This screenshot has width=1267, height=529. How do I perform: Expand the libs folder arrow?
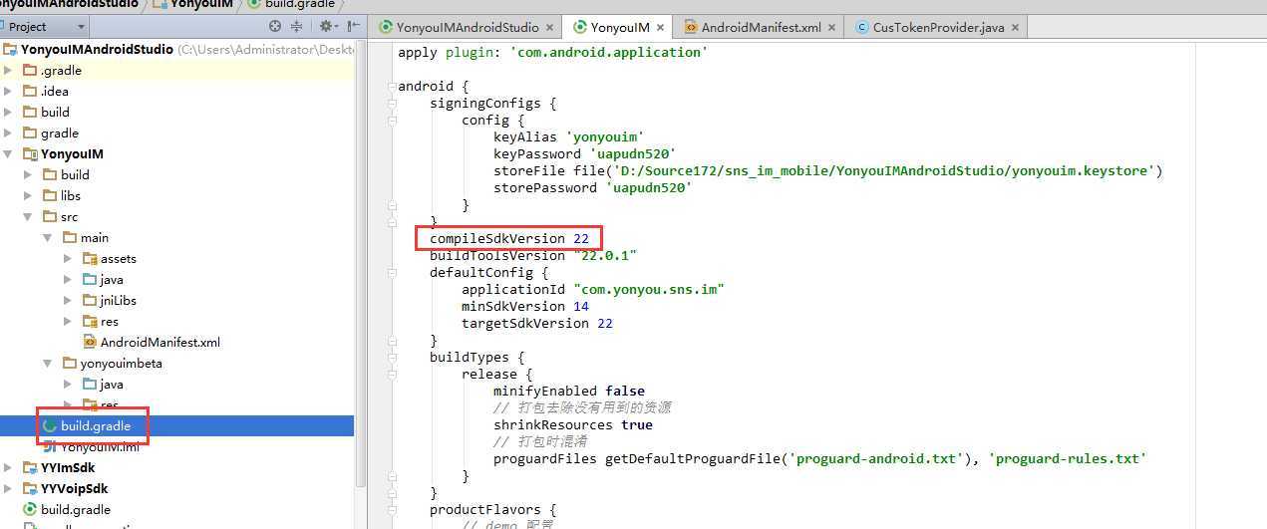(x=28, y=196)
